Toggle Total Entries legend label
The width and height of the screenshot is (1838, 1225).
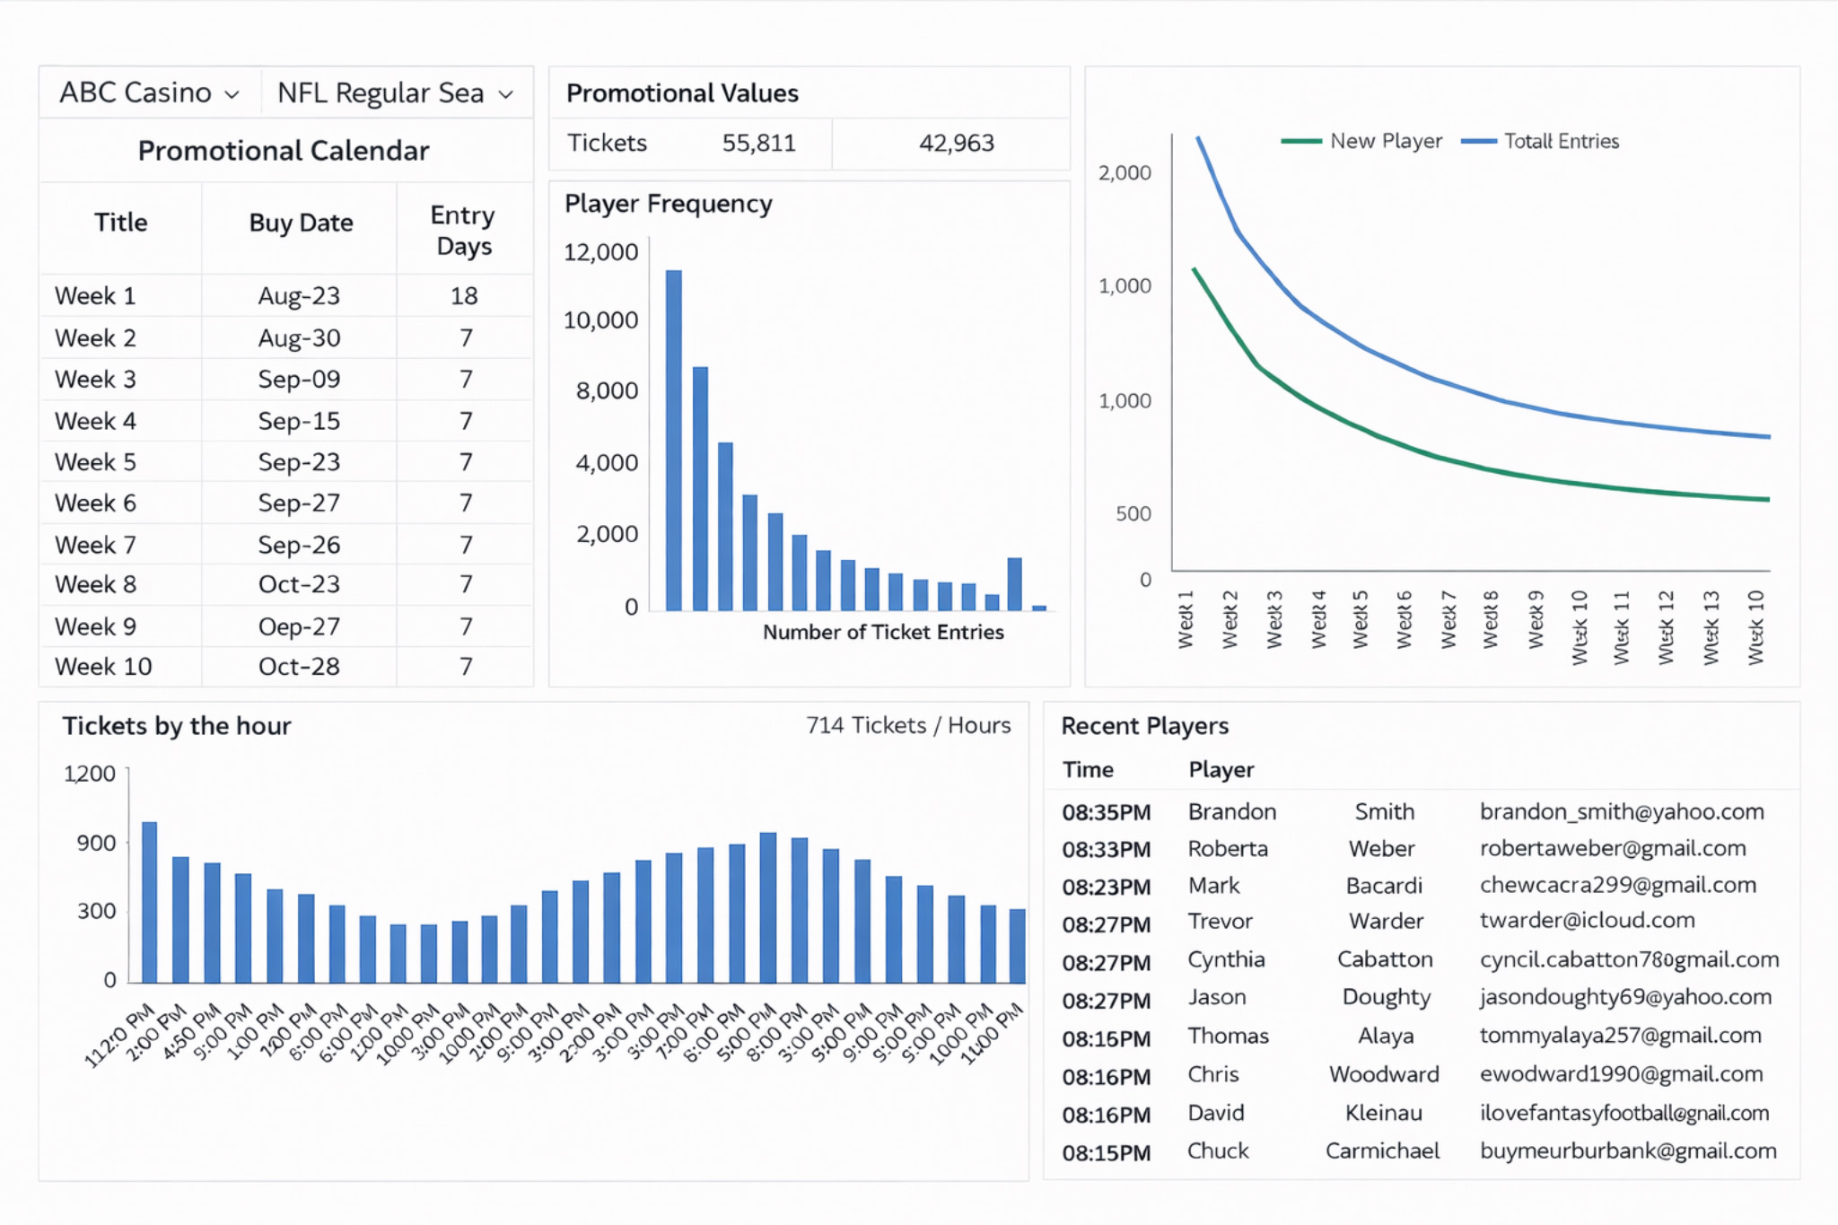1561,141
